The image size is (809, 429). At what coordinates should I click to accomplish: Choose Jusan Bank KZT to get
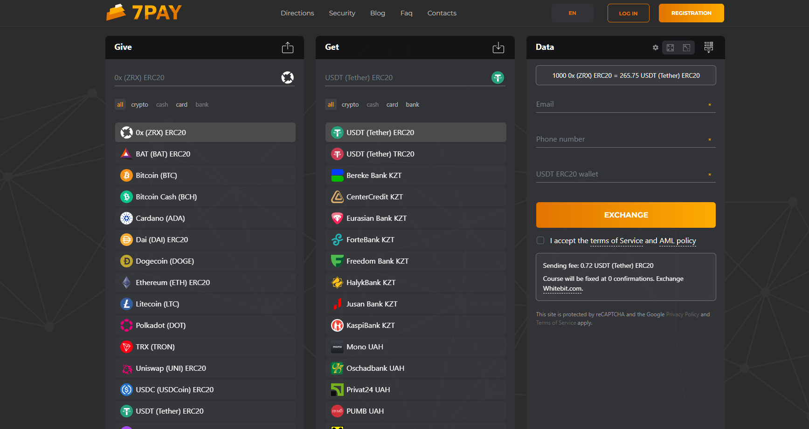416,304
